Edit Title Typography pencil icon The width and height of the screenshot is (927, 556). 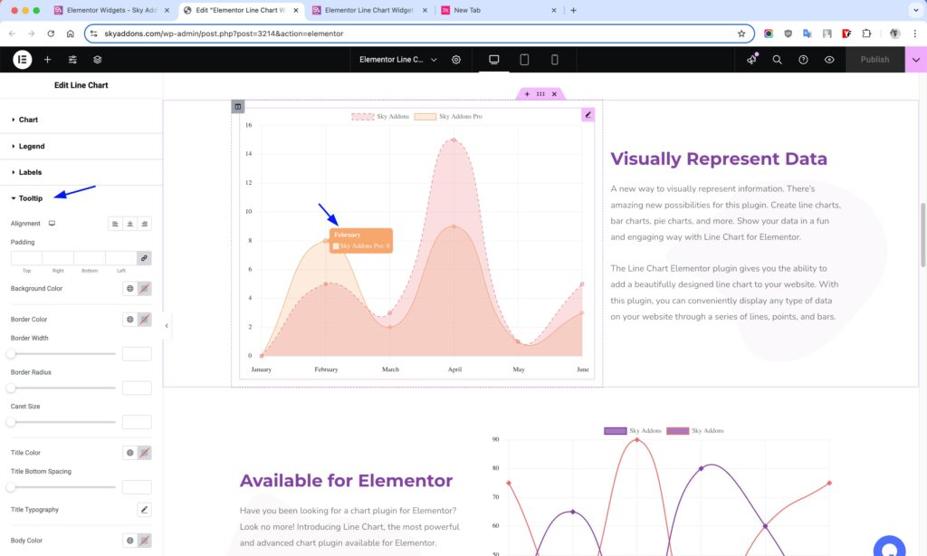[x=144, y=509]
